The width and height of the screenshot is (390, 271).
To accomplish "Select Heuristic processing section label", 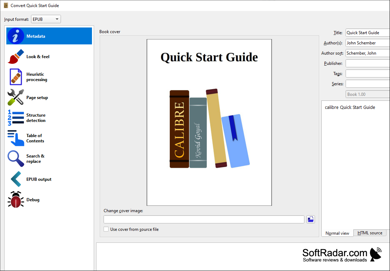I will point(37,77).
